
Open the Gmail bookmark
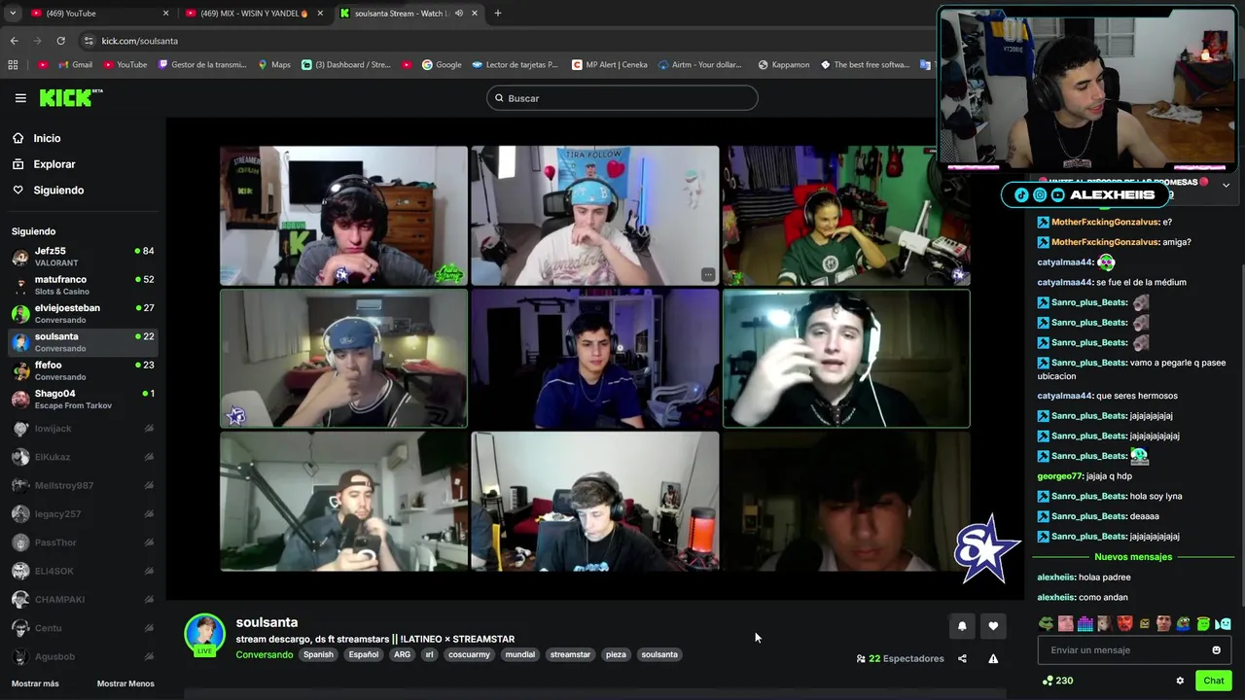(x=75, y=65)
